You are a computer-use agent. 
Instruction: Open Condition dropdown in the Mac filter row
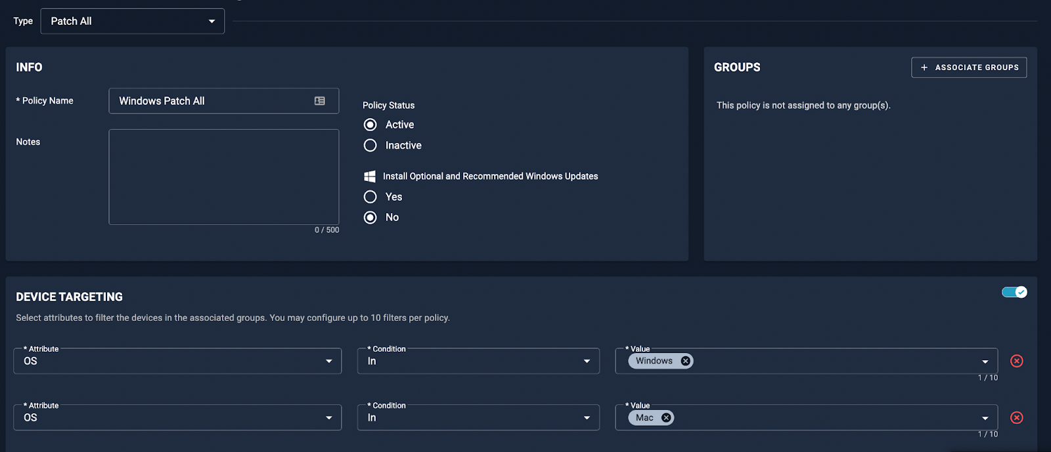click(x=478, y=417)
